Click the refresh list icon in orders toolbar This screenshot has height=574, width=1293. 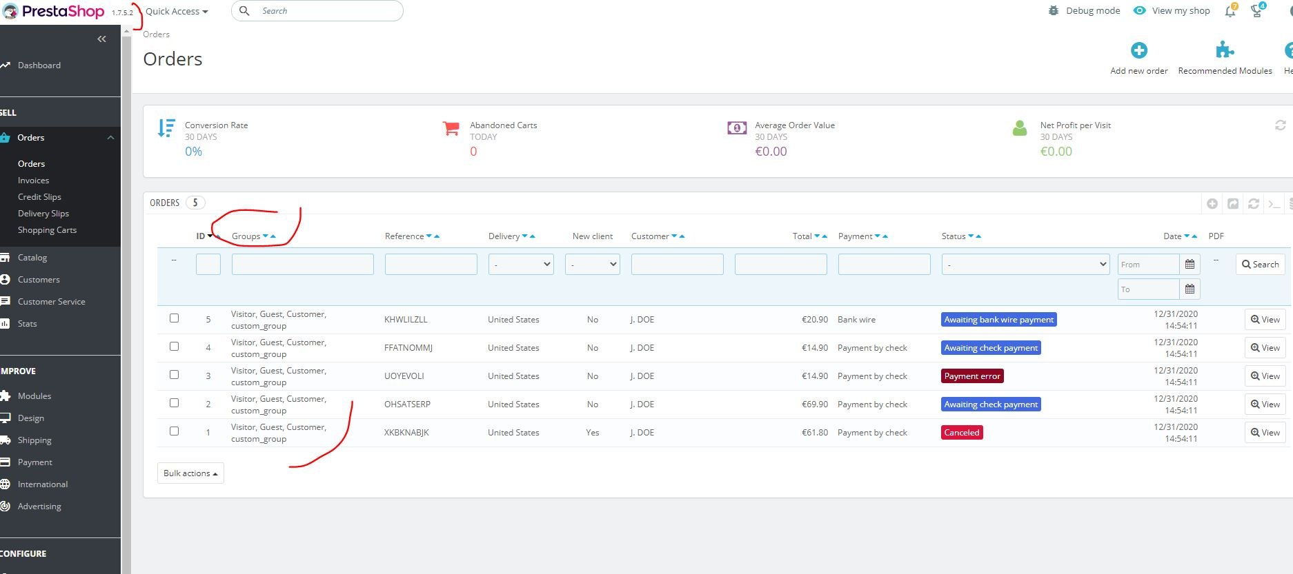coord(1254,204)
